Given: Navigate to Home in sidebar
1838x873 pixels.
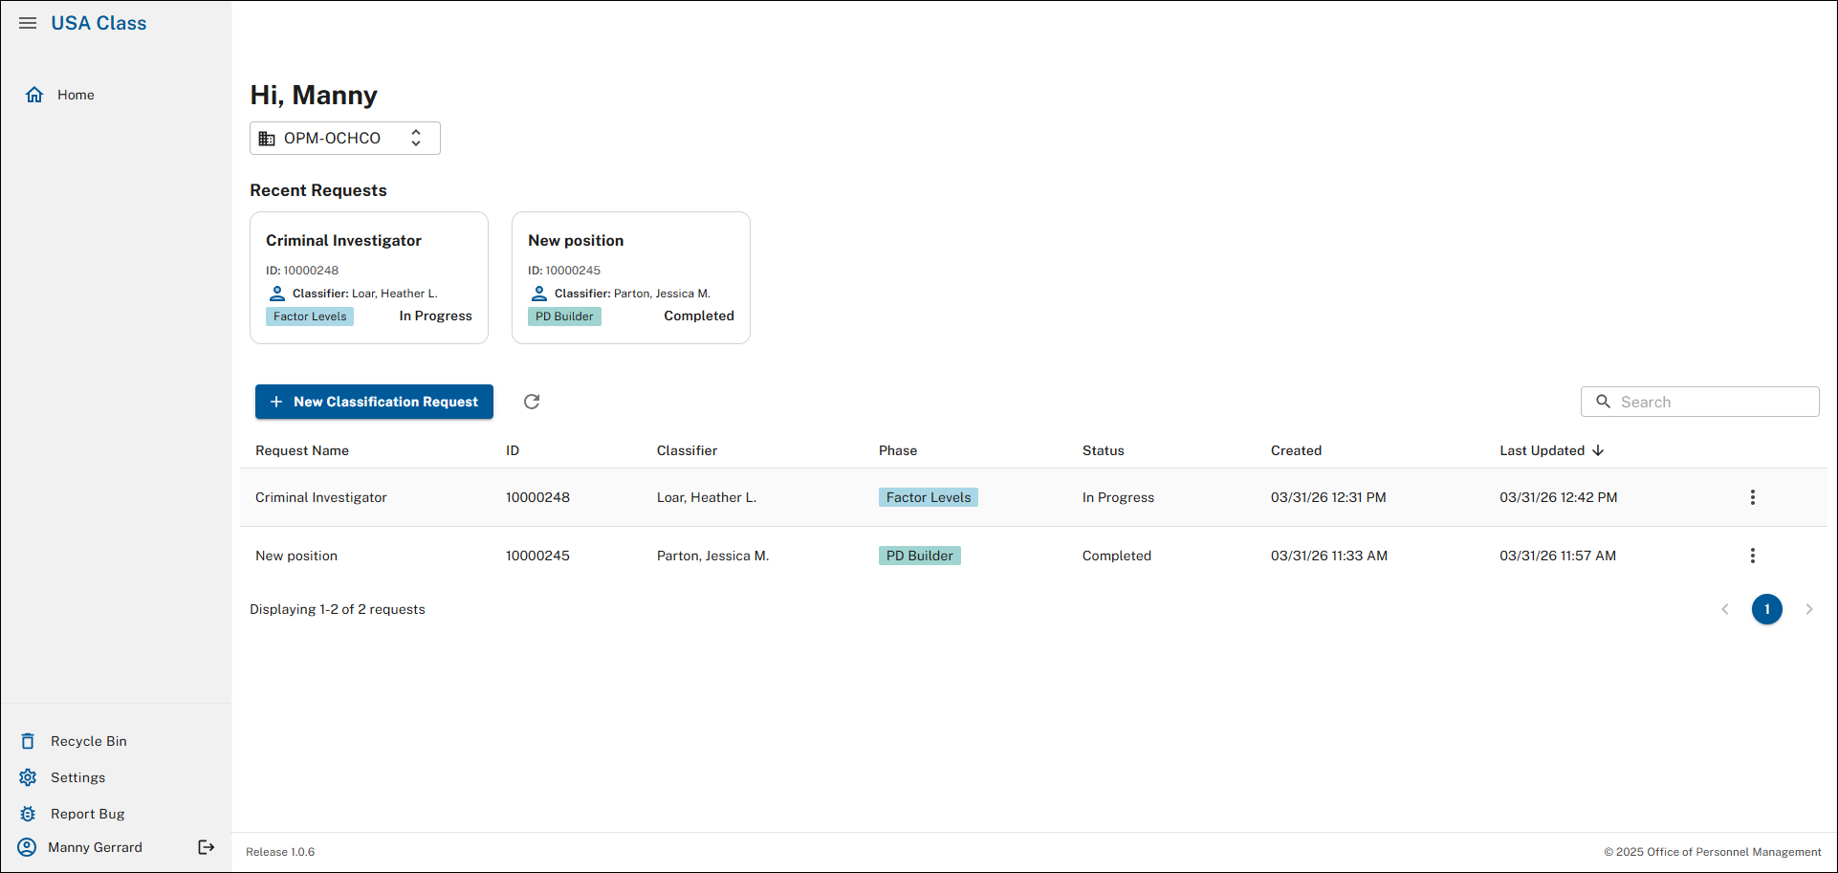Looking at the screenshot, I should 76,95.
